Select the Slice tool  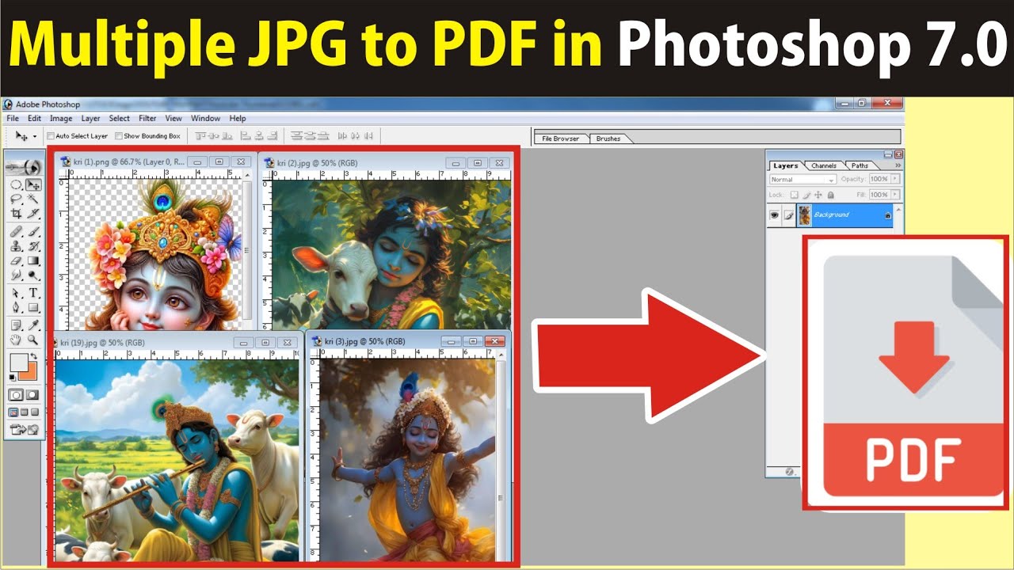coord(33,214)
